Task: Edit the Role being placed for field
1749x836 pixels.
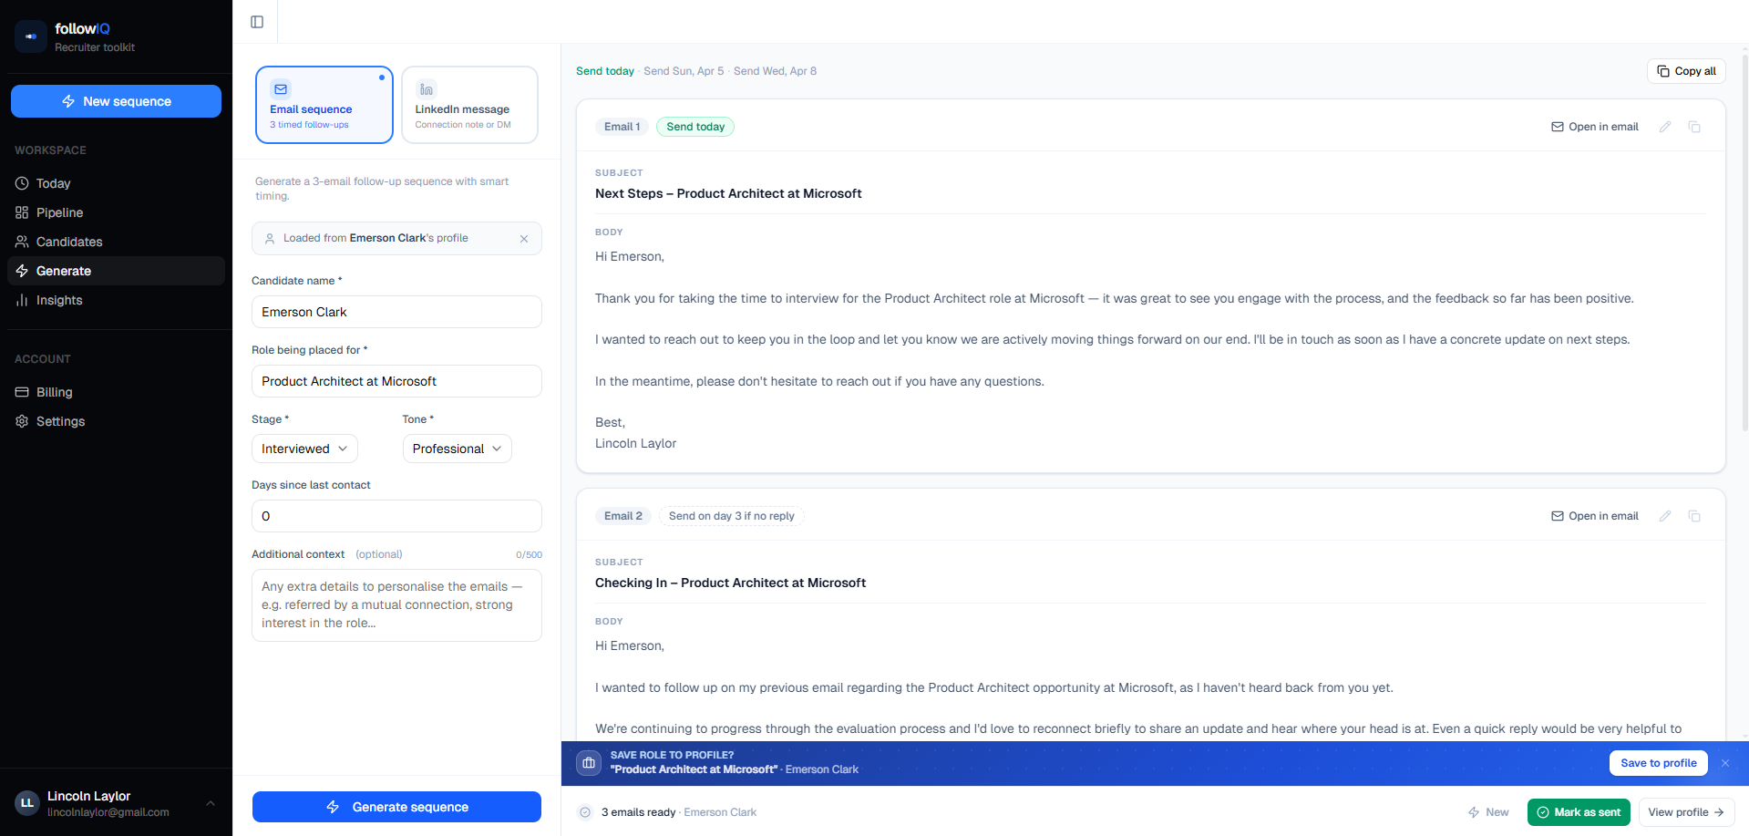Action: click(x=396, y=381)
